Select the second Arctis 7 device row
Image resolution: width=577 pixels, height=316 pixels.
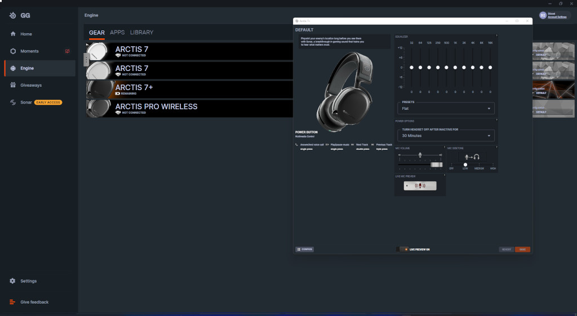click(x=189, y=70)
